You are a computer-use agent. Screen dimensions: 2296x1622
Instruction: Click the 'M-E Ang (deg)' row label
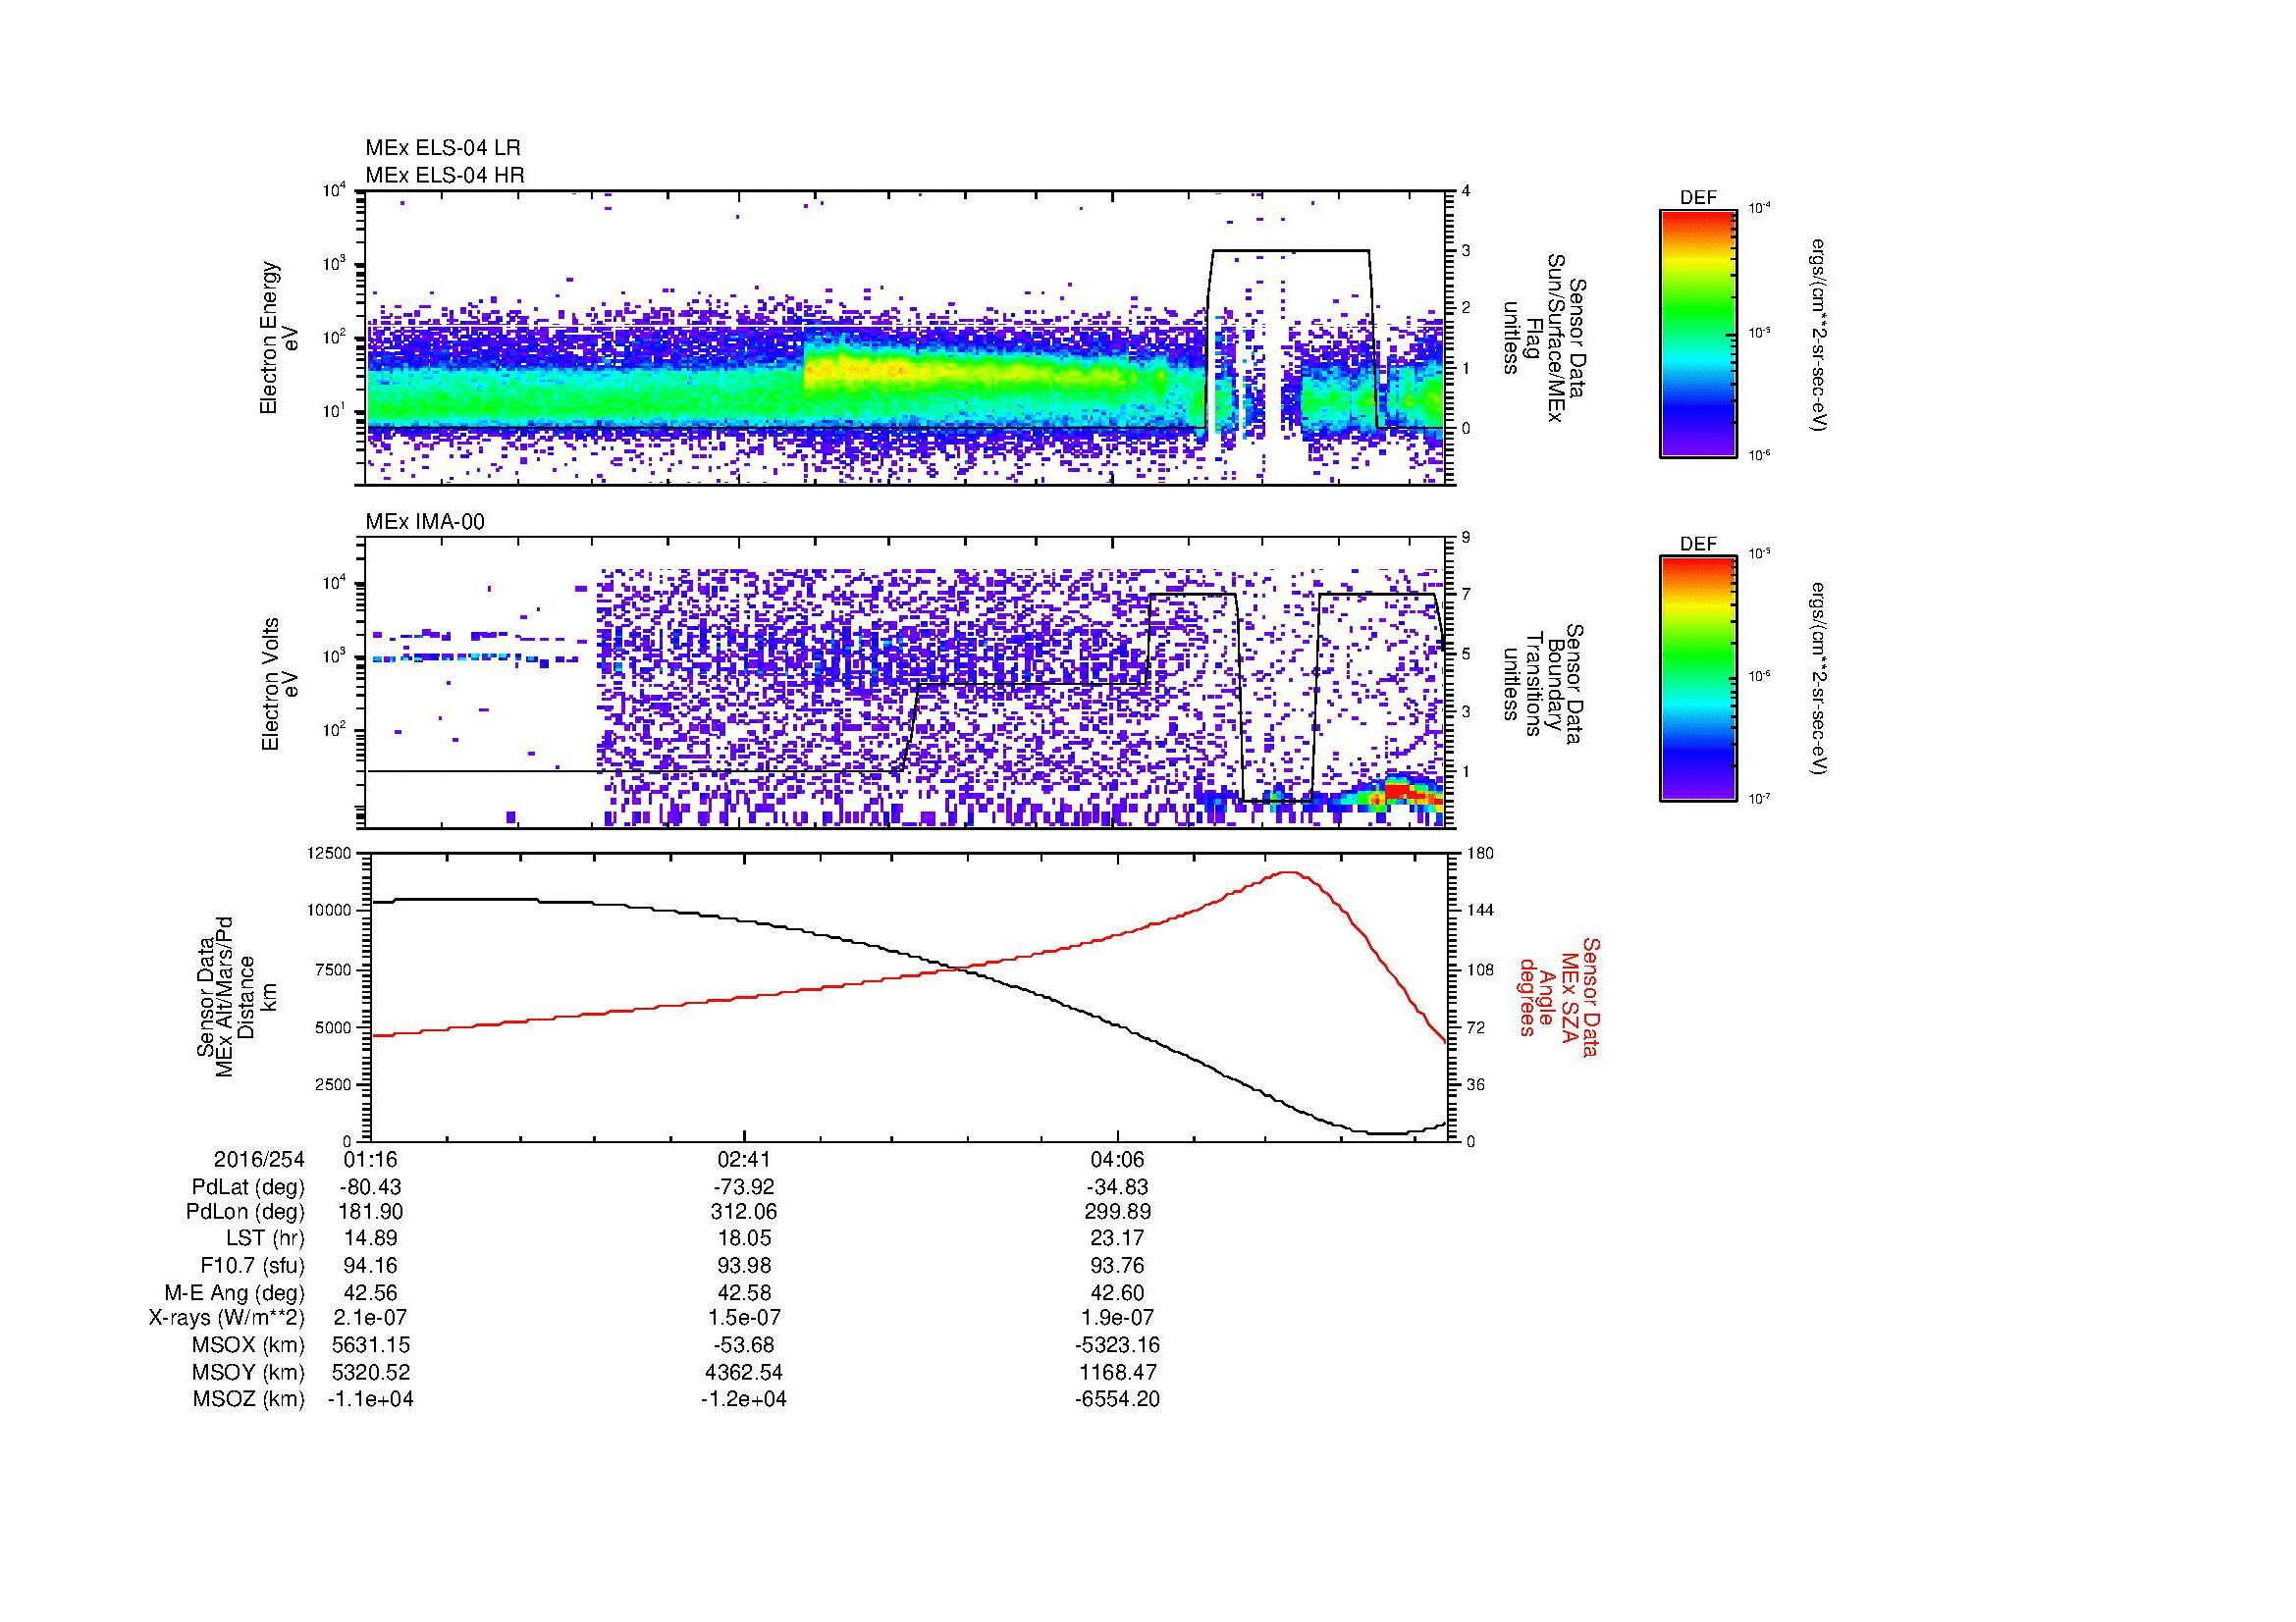[234, 1292]
